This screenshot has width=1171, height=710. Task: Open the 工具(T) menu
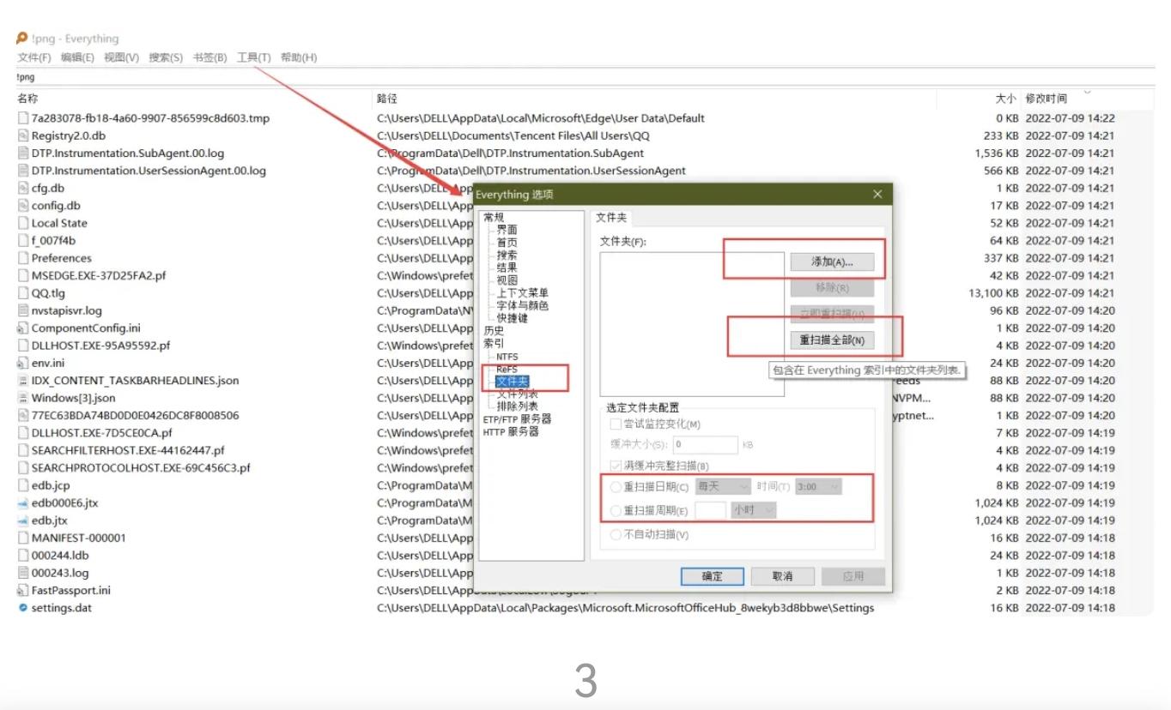[x=253, y=57]
